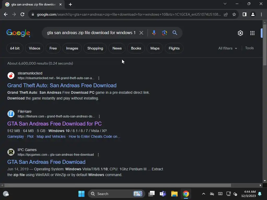Click the filehare.com URL text
Screen dimensions: 267x200
click(x=56, y=116)
